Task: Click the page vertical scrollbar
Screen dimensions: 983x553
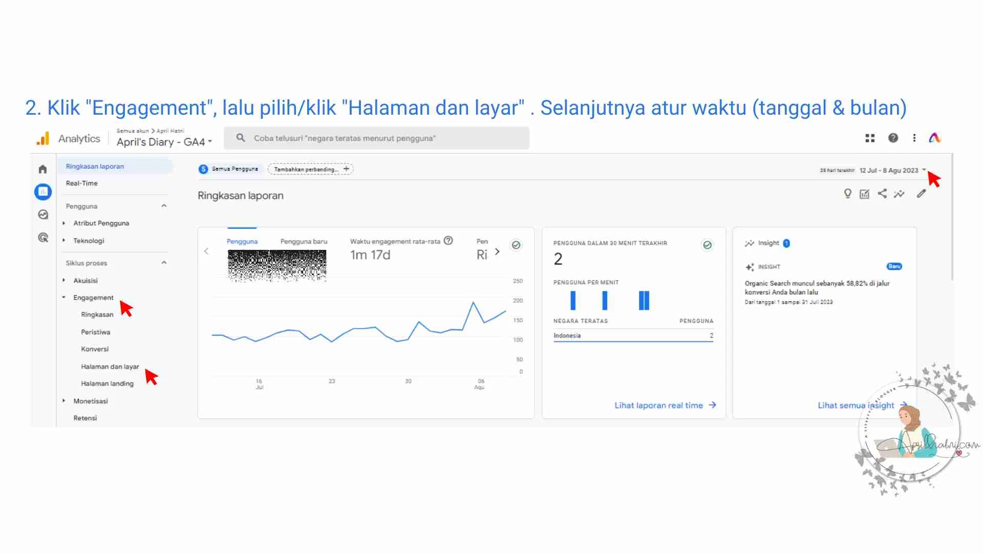Action: coord(952,217)
